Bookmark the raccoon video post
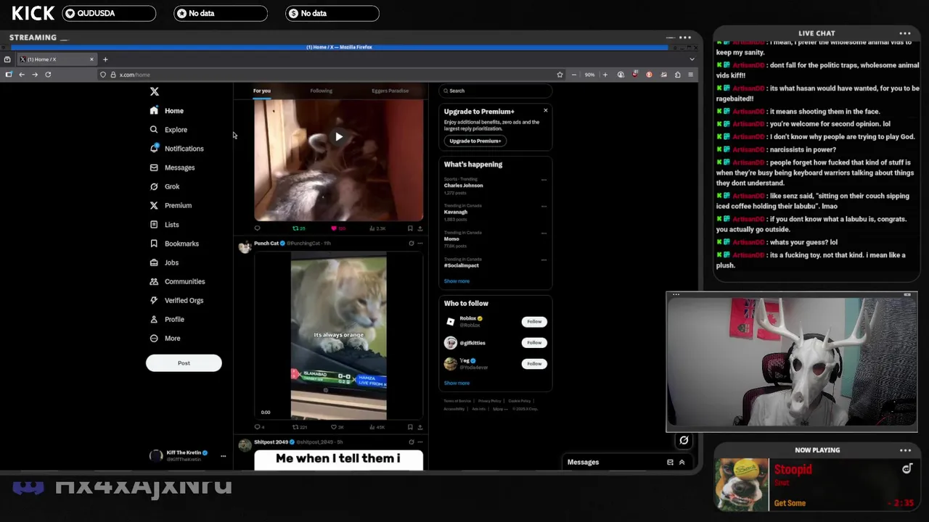Viewport: 929px width, 522px height. click(x=410, y=228)
